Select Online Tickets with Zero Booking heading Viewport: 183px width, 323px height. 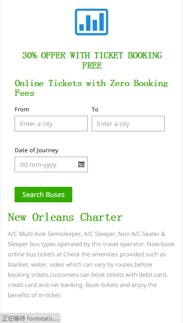coord(91,83)
